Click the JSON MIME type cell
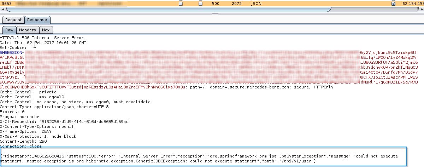Viewport: 424px width, 167px height. [x=256, y=4]
